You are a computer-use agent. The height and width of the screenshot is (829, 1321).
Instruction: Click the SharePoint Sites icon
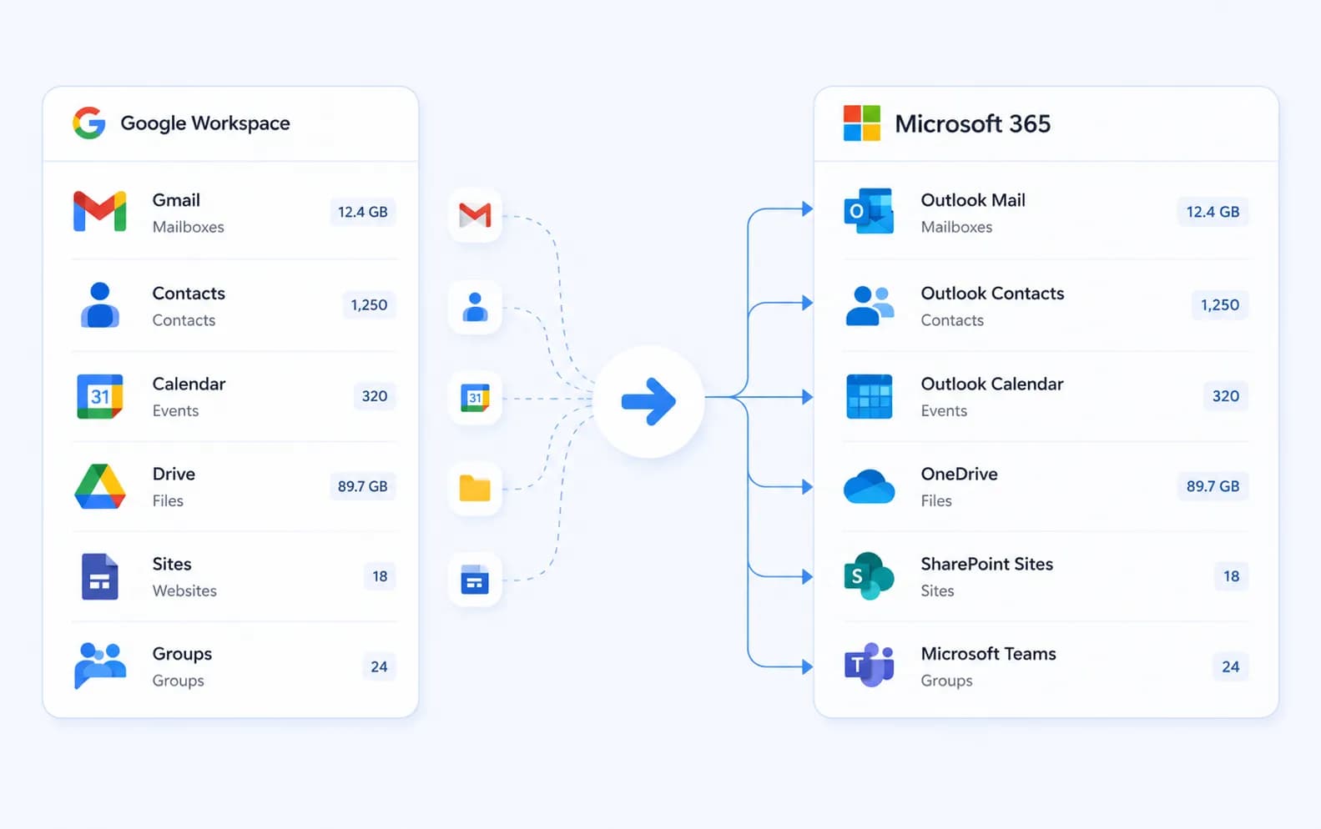[x=869, y=576]
